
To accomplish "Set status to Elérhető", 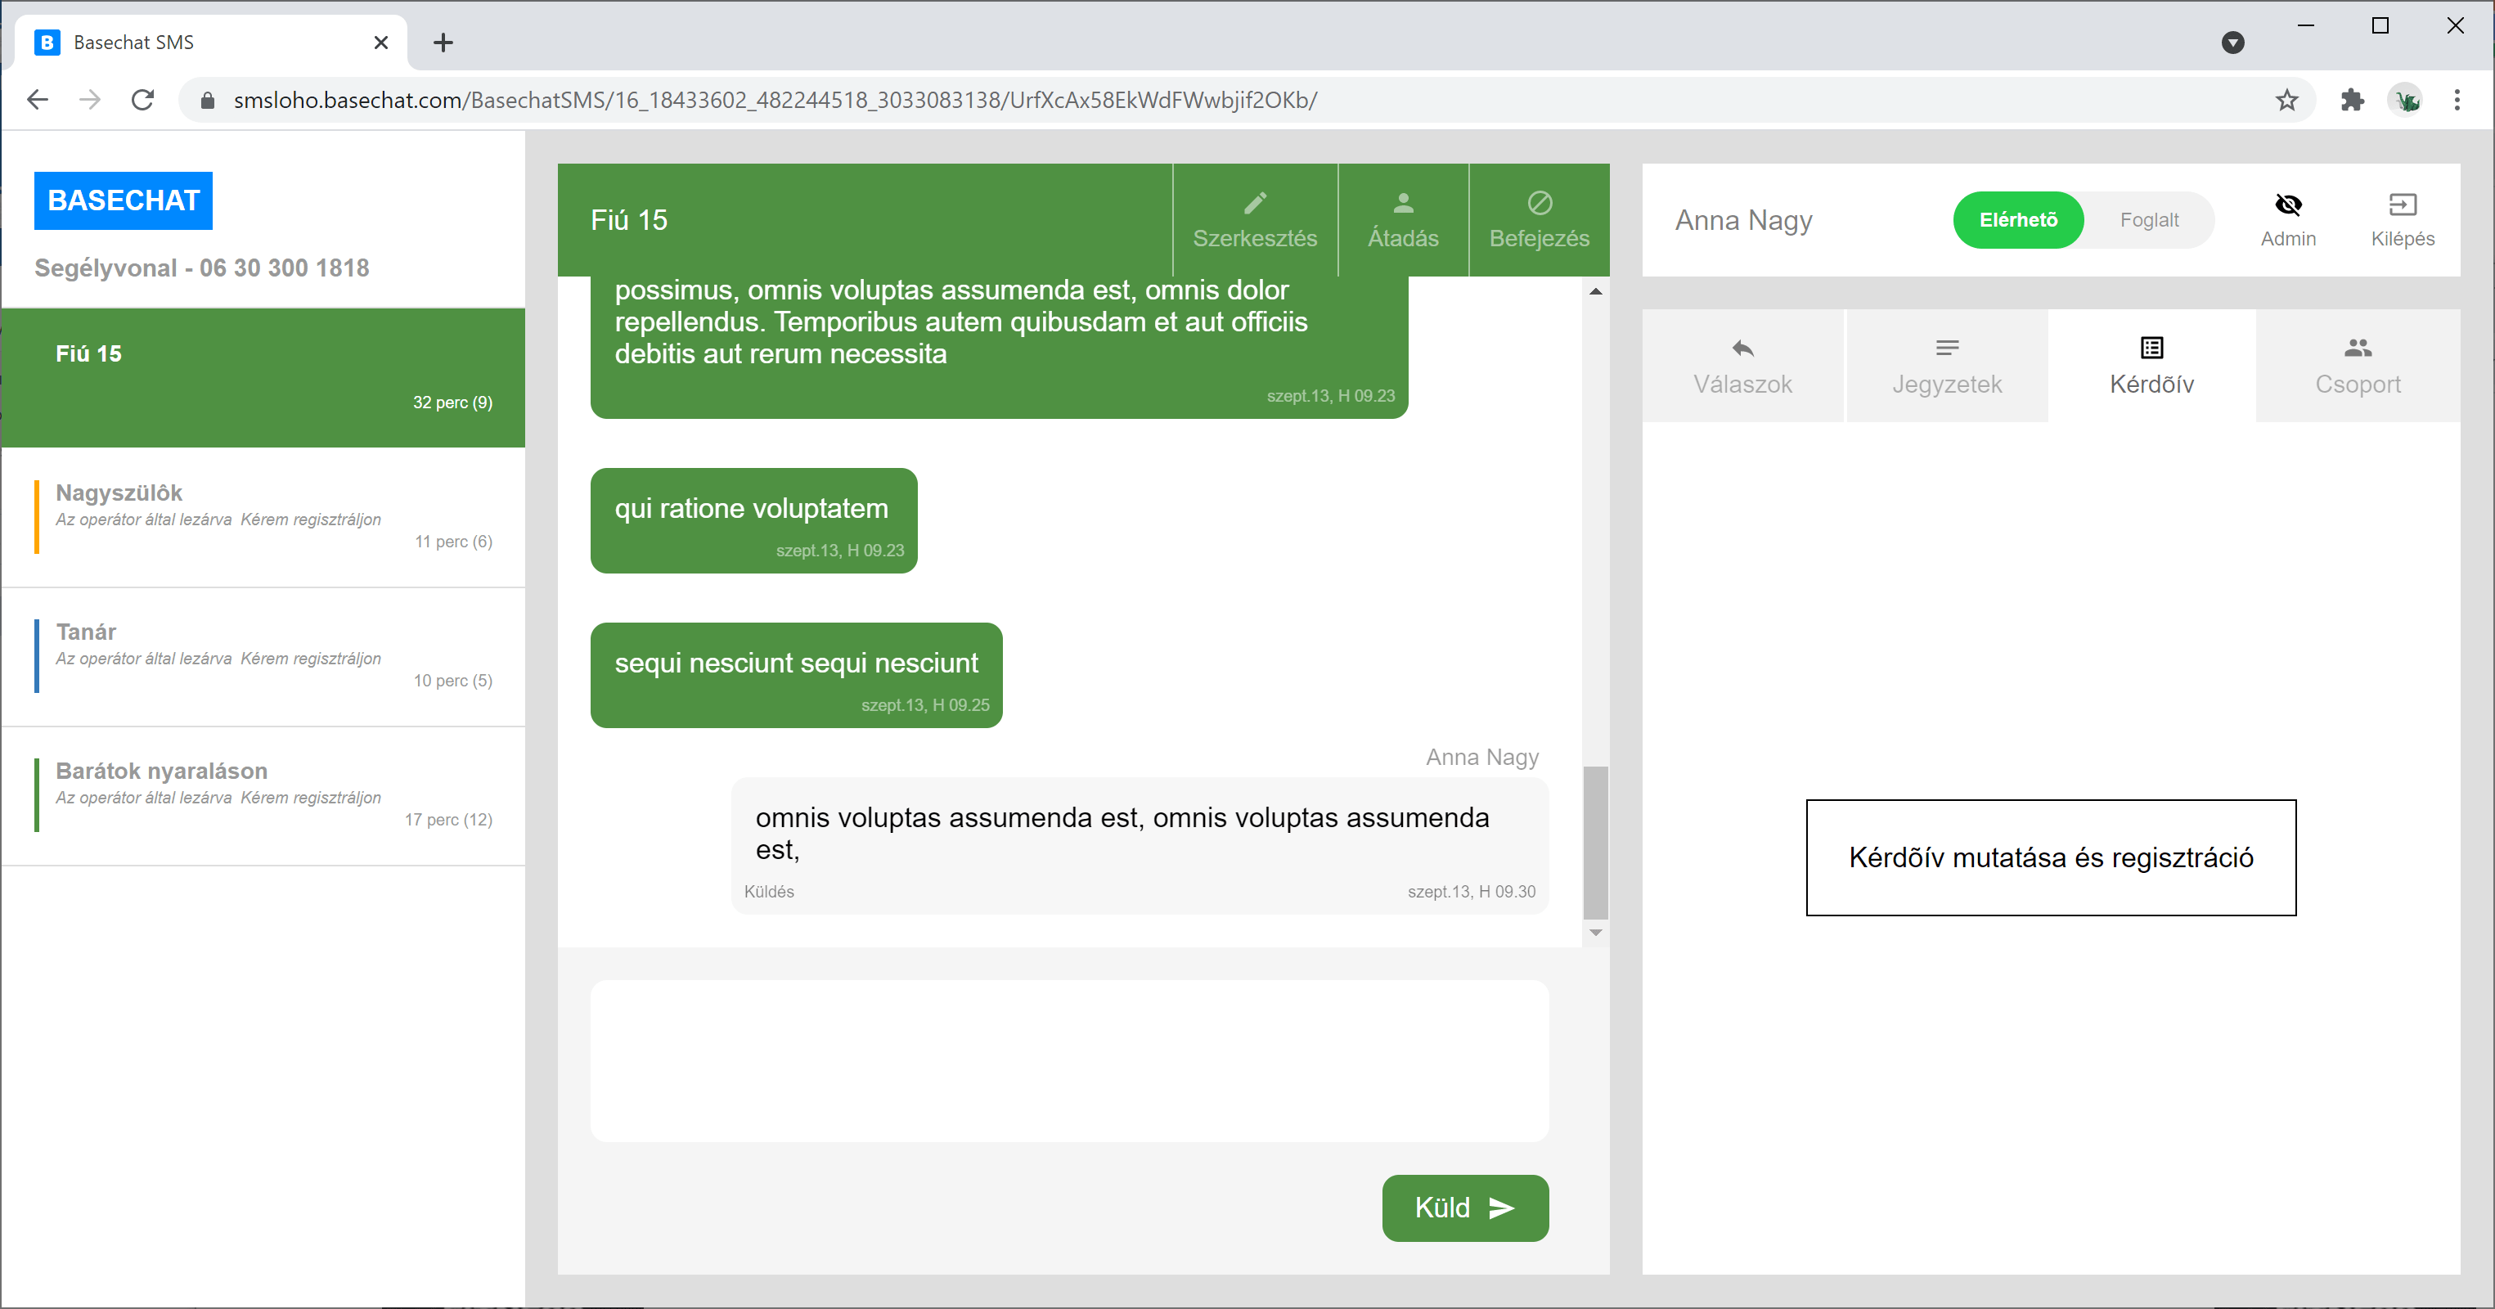I will pyautogui.click(x=2017, y=220).
